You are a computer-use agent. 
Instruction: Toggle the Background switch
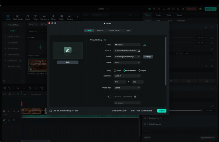(146, 118)
